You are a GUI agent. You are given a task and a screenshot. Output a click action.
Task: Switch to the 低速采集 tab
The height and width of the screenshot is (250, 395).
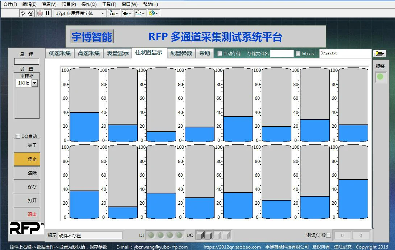point(60,53)
